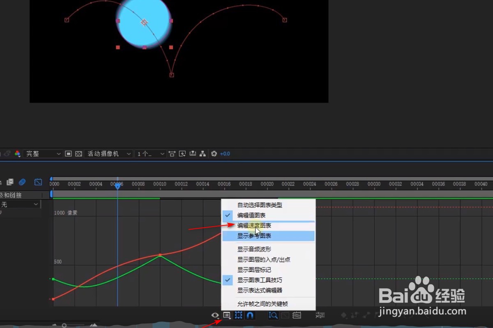The width and height of the screenshot is (493, 328).
Task: Click the 500 graph axis label
Action: (58, 262)
